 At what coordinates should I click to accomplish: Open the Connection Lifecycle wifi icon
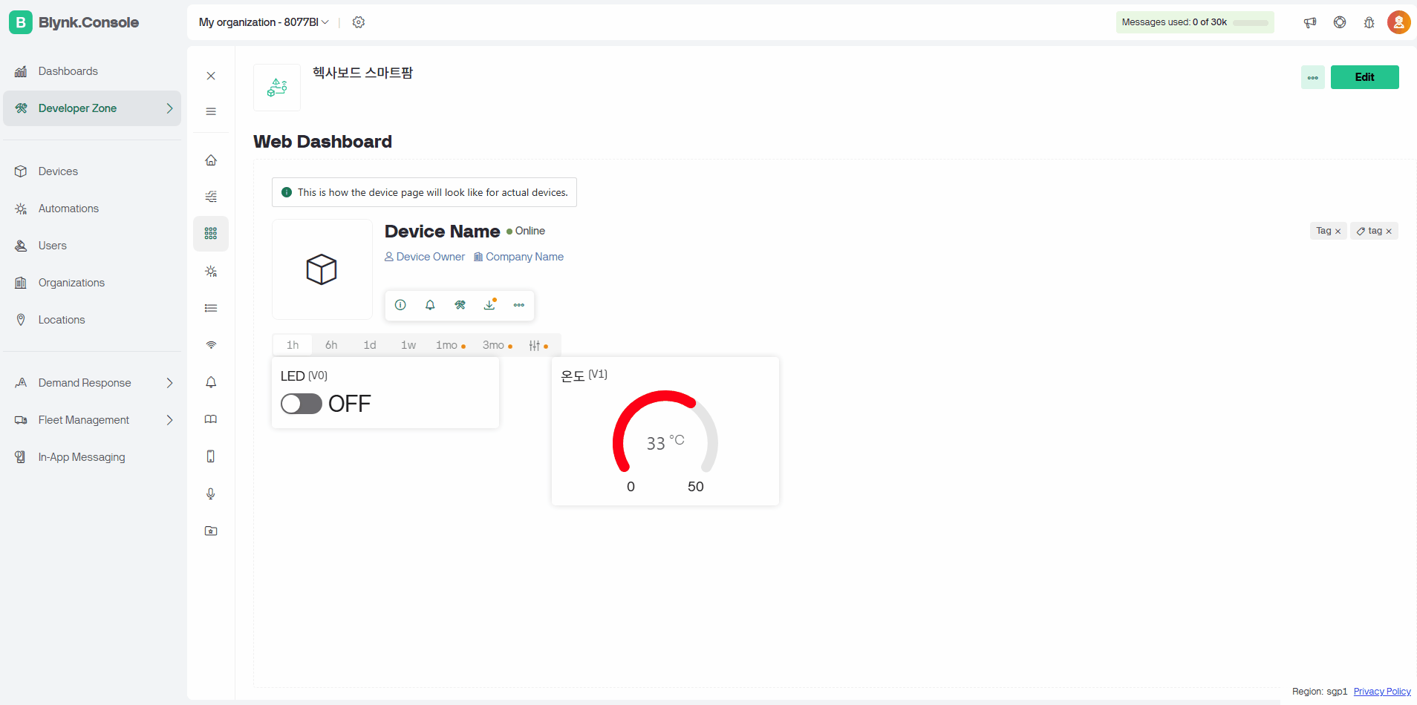coord(211,345)
